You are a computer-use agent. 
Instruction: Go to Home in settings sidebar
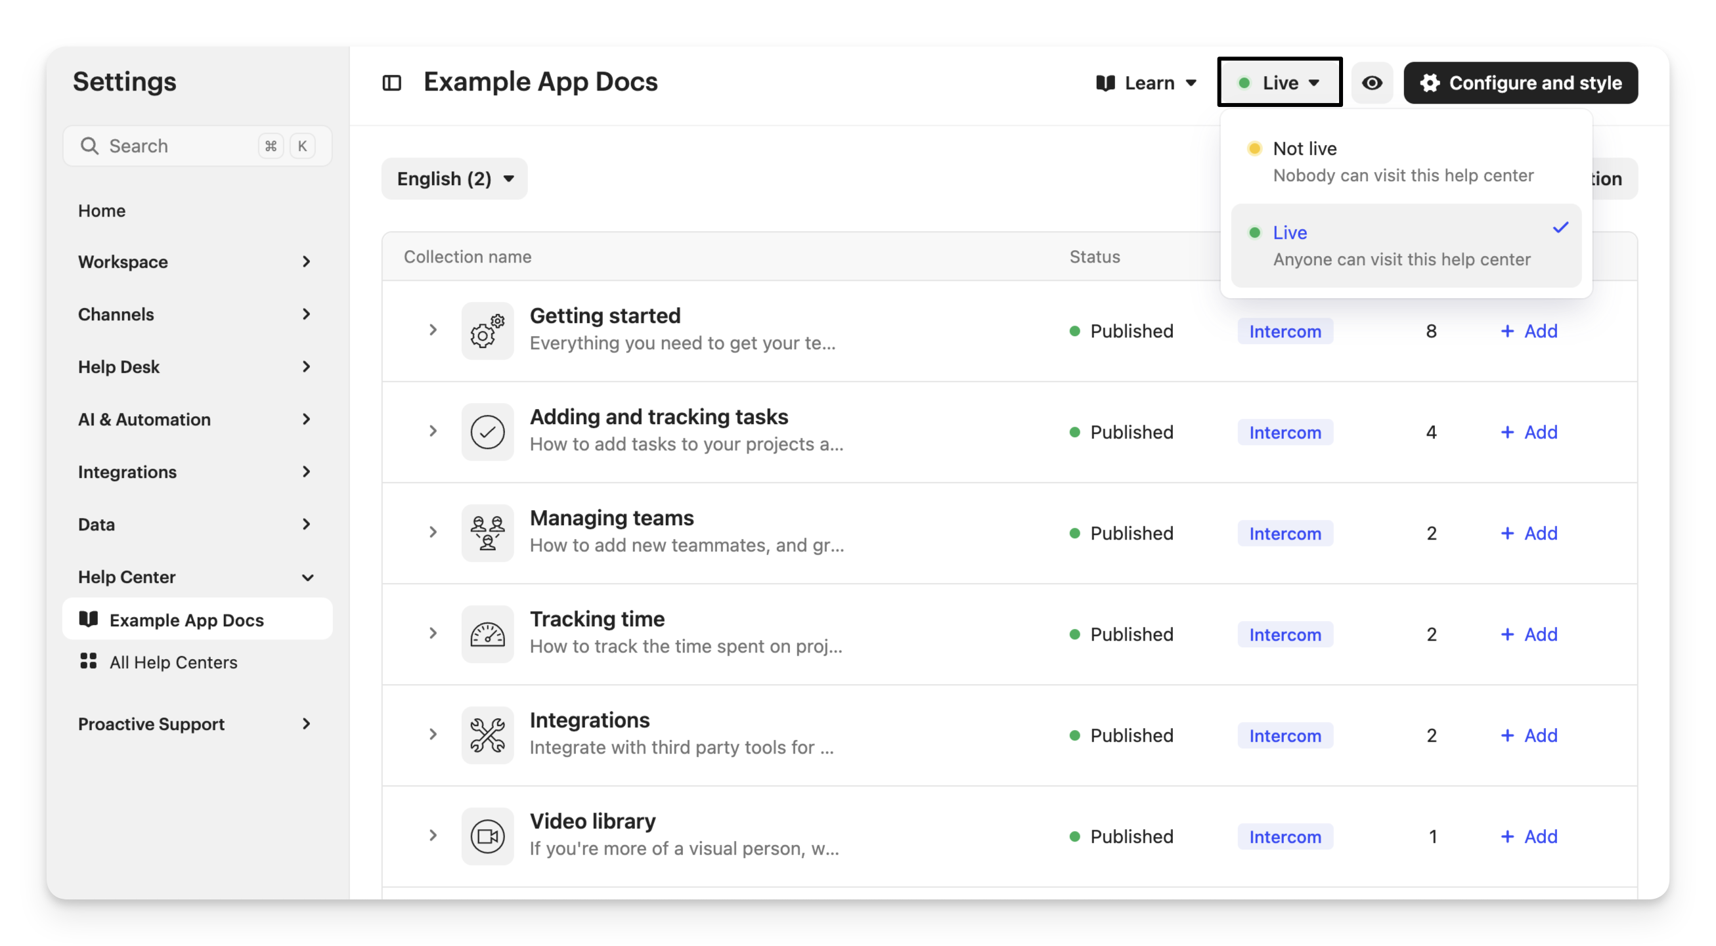coord(102,210)
